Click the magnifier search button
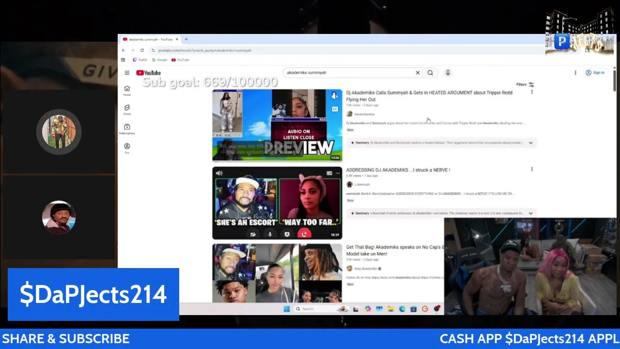Screen dimensions: 620x349 430,73
